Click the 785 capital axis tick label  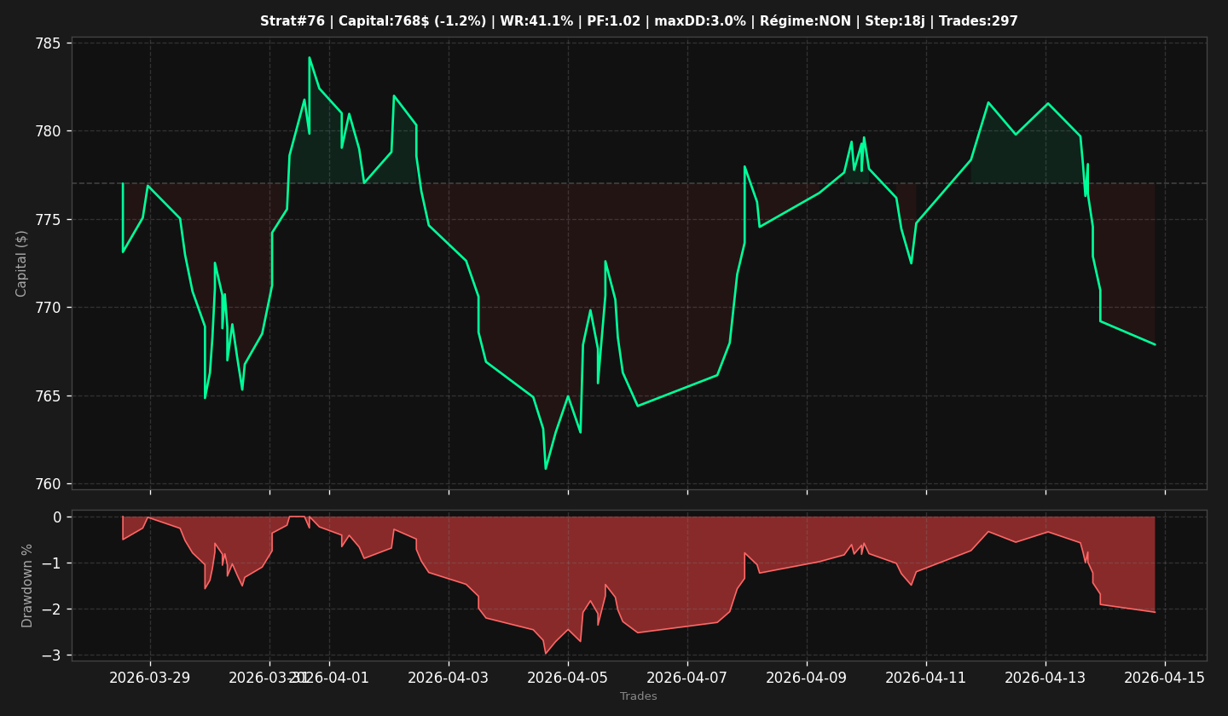click(x=48, y=43)
